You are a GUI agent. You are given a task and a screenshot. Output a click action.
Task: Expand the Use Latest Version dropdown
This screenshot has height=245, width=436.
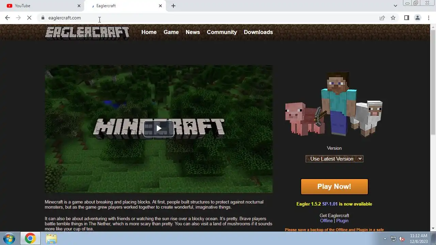click(334, 159)
